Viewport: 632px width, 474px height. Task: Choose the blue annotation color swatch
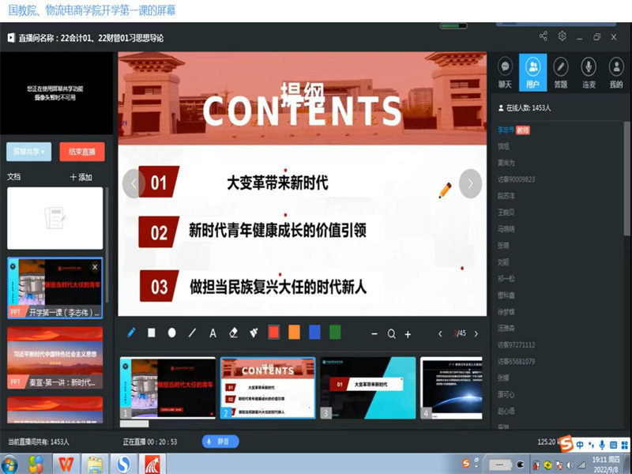[314, 333]
